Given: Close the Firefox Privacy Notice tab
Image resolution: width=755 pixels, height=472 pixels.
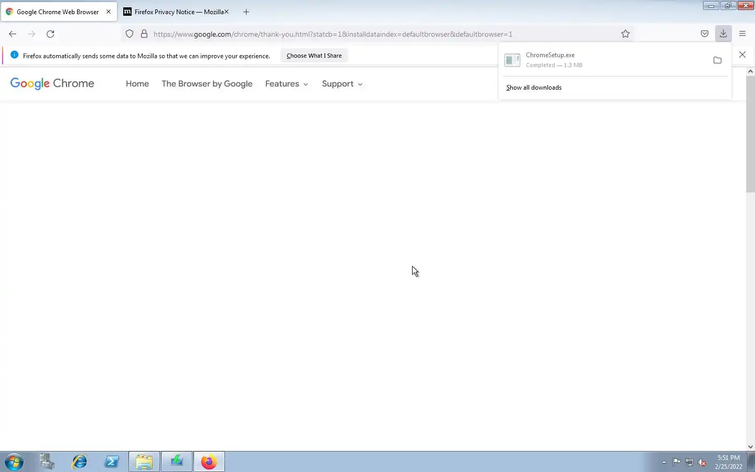Looking at the screenshot, I should coord(226,12).
